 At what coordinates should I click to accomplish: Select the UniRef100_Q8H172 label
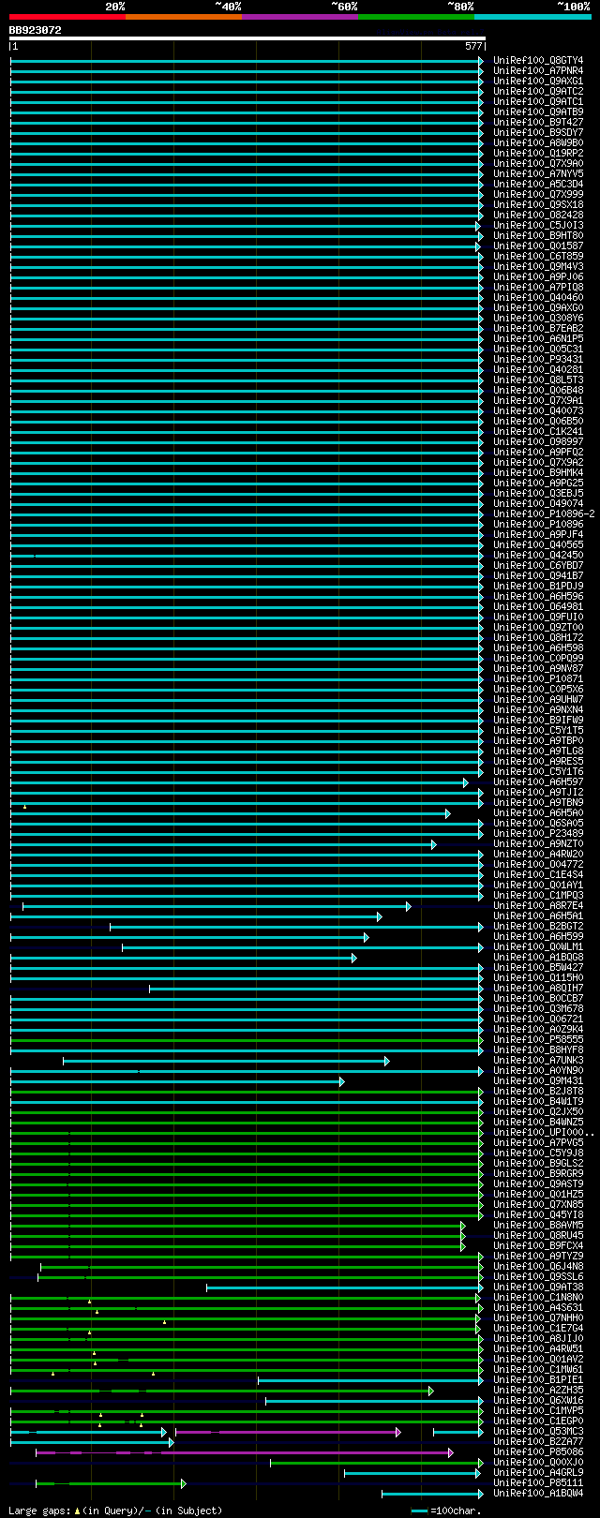538,638
